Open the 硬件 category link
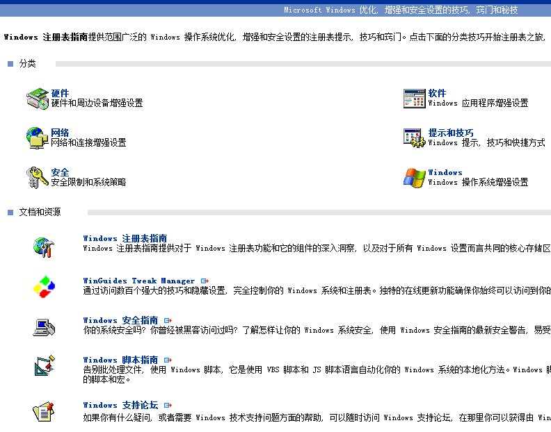Image resolution: width=551 pixels, height=432 pixels. 60,93
